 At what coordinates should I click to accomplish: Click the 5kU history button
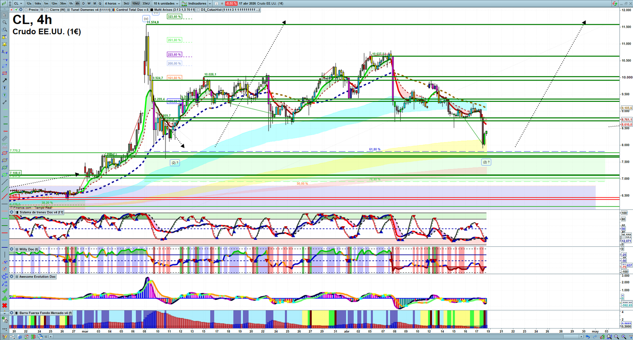(126, 4)
